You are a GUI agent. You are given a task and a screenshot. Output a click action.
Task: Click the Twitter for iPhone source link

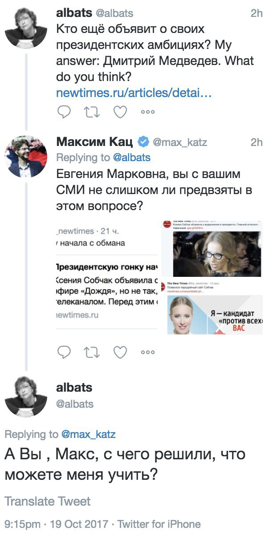[159, 524]
